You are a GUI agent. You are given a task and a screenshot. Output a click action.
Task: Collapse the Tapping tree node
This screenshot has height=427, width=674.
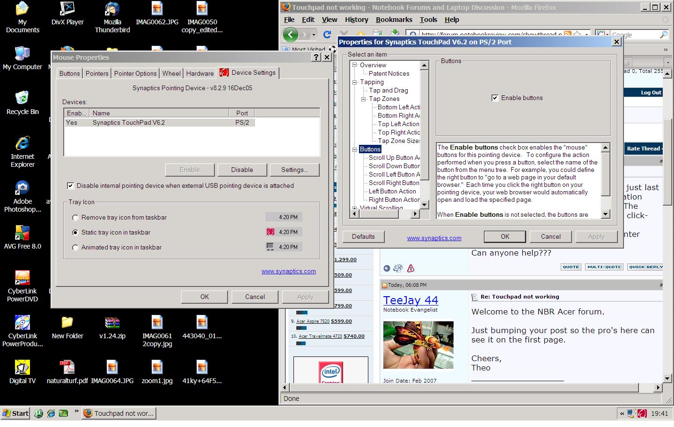point(355,82)
